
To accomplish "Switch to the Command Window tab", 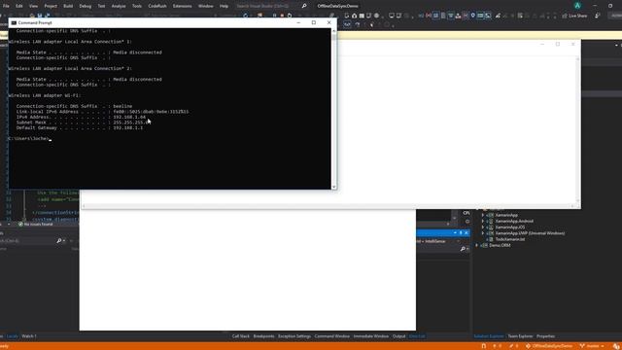I will pyautogui.click(x=332, y=336).
